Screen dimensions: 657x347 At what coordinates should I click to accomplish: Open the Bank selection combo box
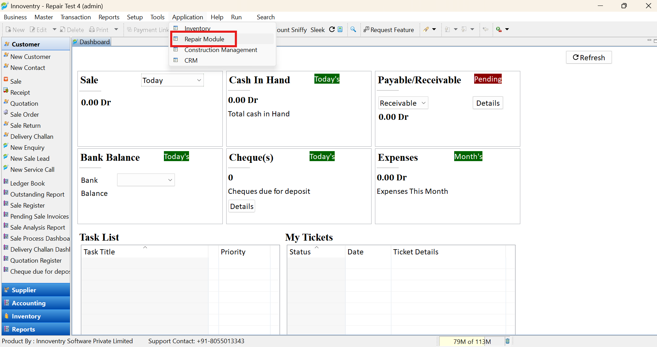pyautogui.click(x=146, y=180)
